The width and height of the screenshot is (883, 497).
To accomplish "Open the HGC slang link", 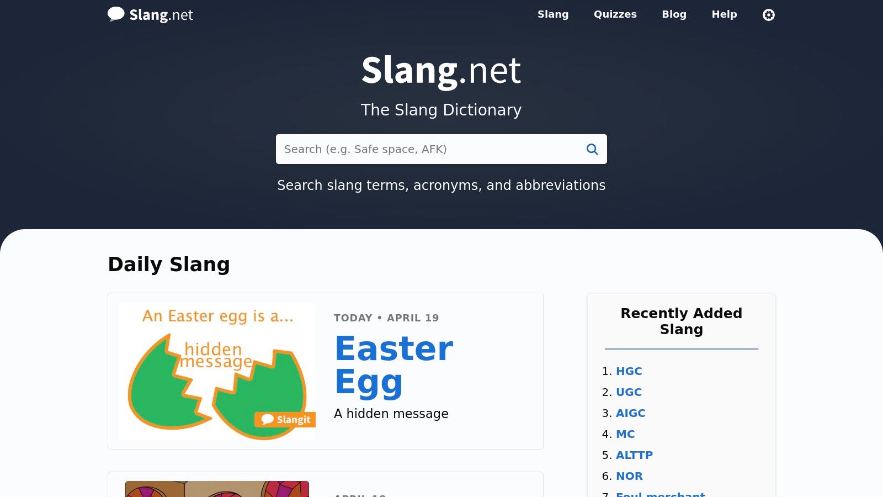I will (x=629, y=371).
